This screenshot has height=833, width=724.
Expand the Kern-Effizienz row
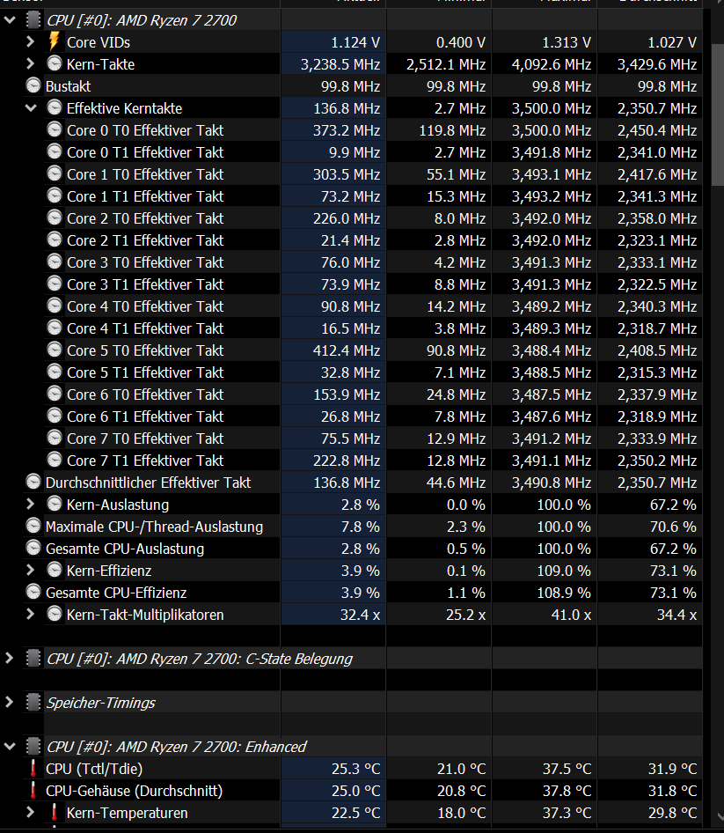click(30, 570)
